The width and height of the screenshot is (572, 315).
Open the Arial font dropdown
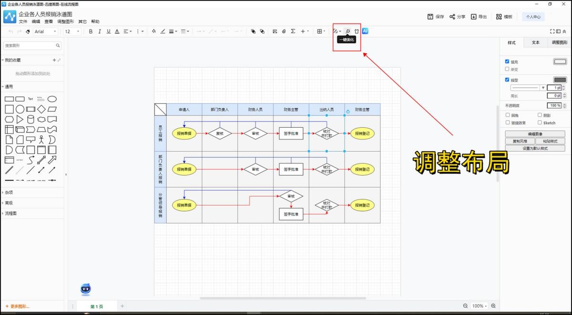(x=45, y=31)
